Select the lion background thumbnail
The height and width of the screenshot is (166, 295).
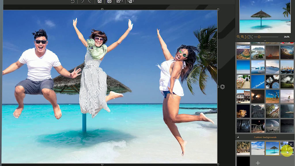pos(243,111)
